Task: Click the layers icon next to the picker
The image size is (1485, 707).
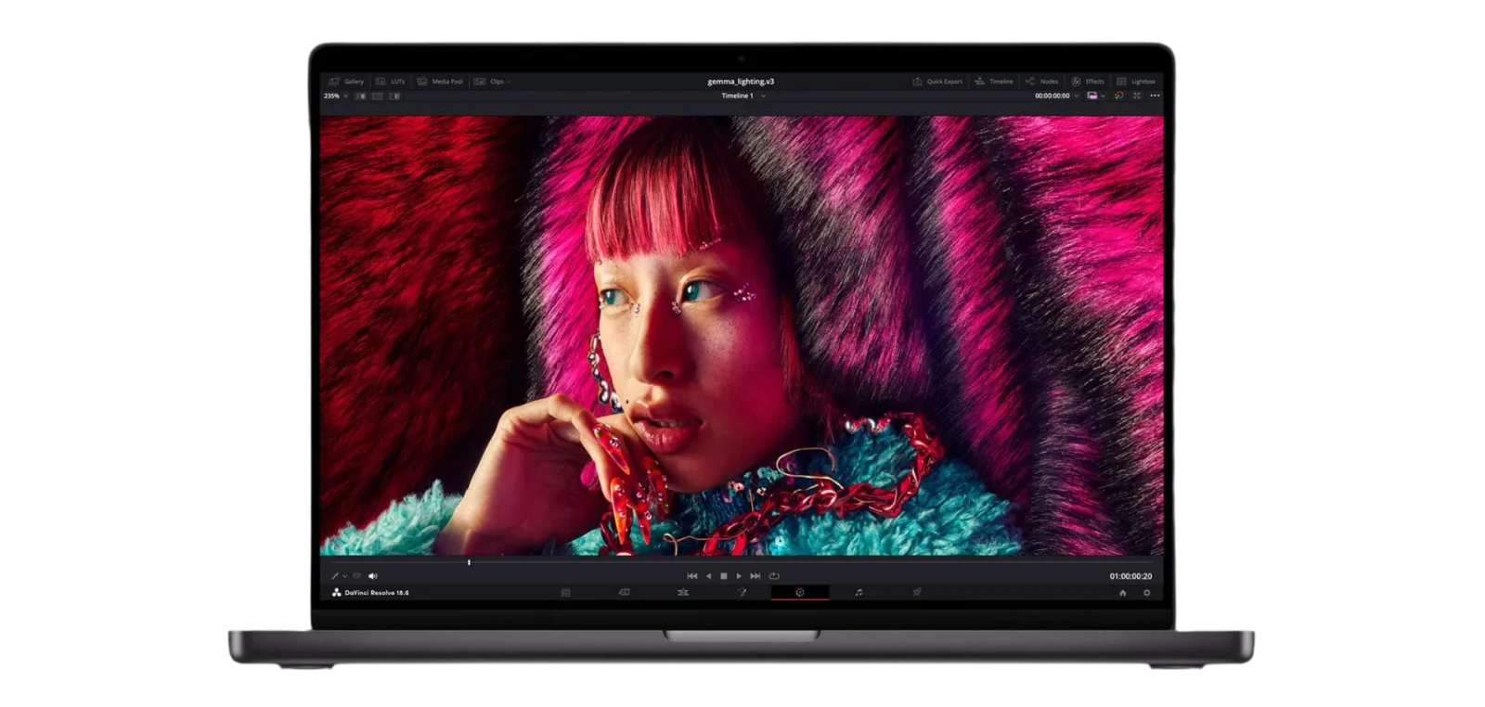Action: coord(357,576)
